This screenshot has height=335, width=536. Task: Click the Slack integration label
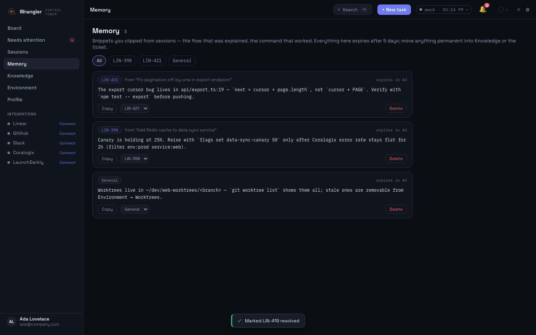point(19,143)
